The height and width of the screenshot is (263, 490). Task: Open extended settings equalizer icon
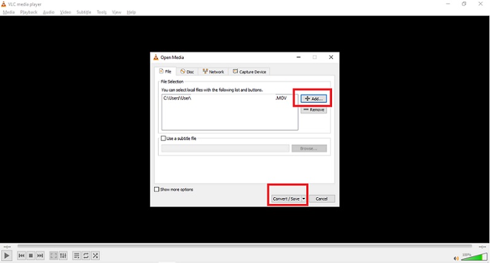point(63,256)
